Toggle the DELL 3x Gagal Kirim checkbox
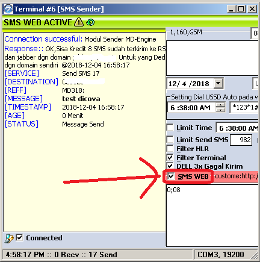 [170, 166]
